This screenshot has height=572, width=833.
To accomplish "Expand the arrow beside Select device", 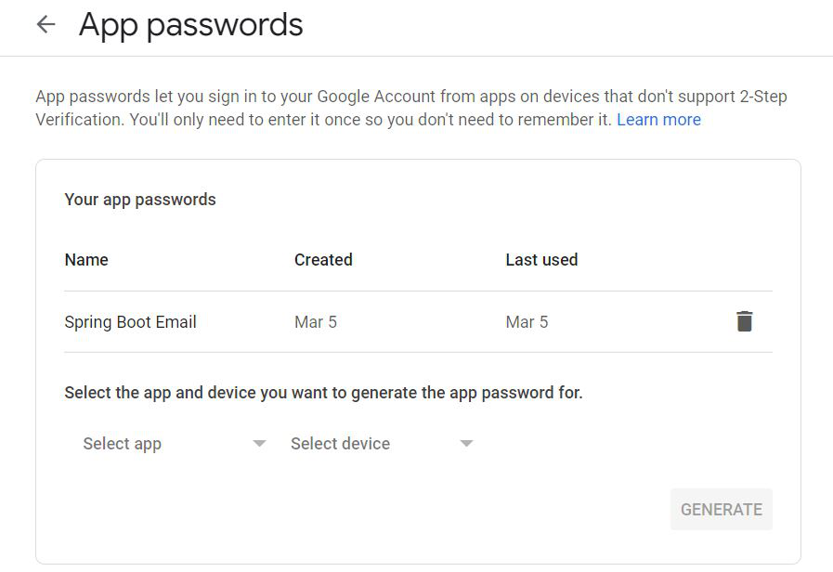I will [466, 444].
